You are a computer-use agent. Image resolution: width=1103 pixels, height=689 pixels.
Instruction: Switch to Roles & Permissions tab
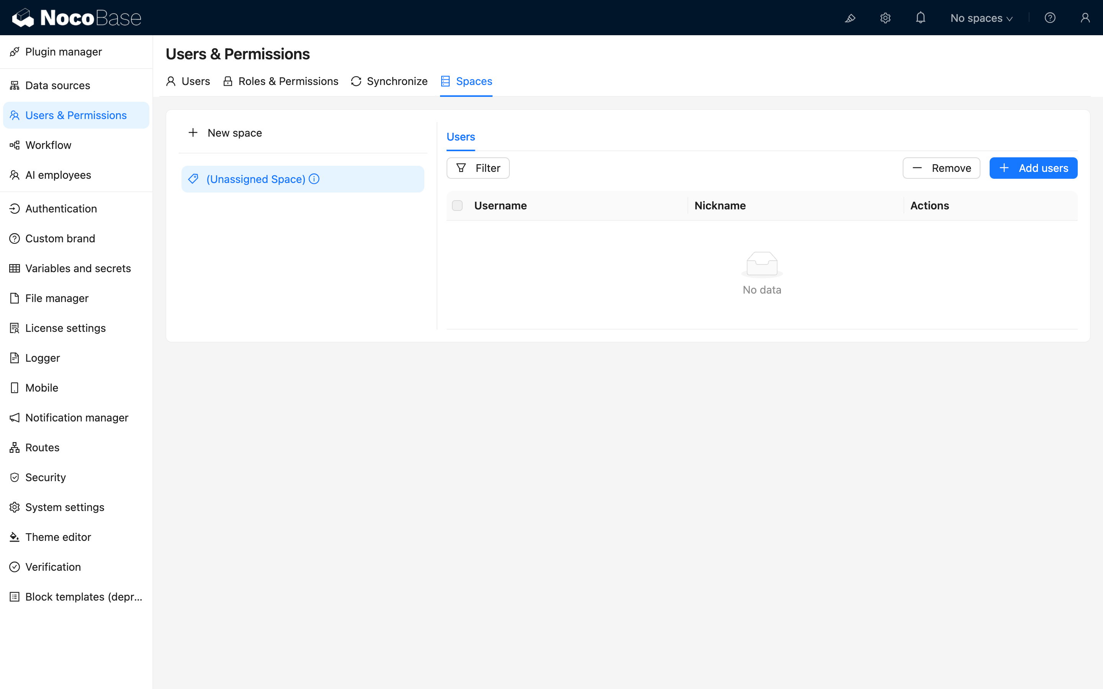(x=281, y=81)
